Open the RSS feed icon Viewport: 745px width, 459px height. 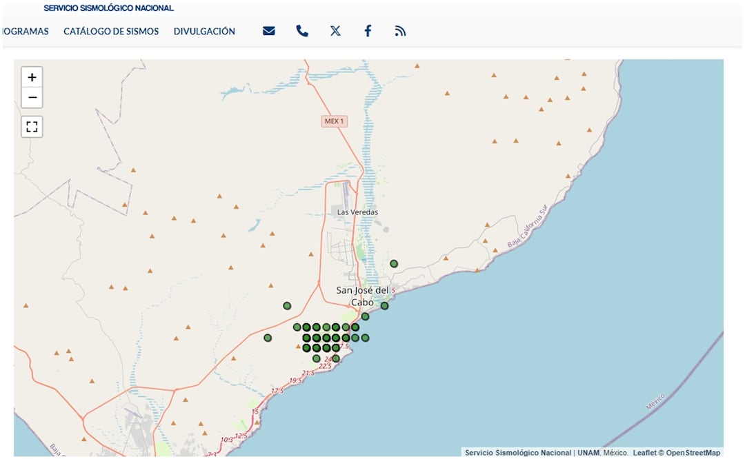(400, 31)
